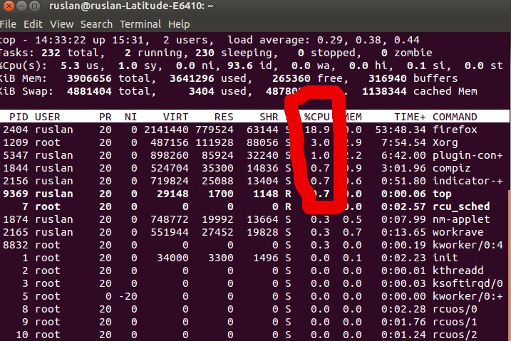
Task: Select the Xorg command name
Action: tap(445, 142)
